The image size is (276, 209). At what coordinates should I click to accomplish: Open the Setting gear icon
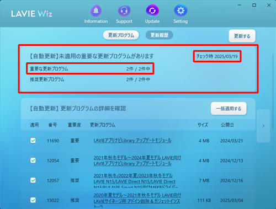[181, 10]
